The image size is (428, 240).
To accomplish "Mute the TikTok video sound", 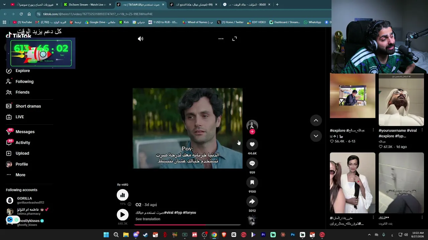I will coord(140,39).
